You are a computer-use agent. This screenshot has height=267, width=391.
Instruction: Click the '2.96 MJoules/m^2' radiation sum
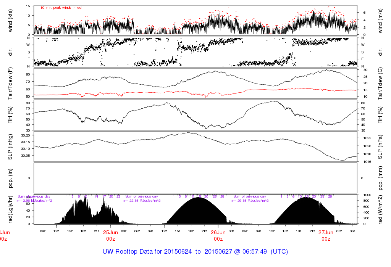coord(37,201)
